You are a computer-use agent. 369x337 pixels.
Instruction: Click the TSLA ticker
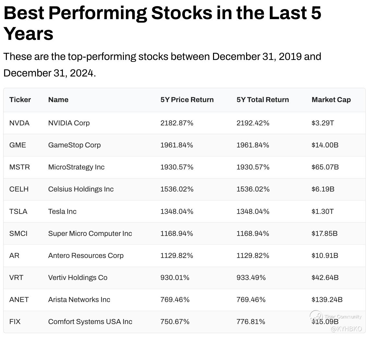click(18, 212)
